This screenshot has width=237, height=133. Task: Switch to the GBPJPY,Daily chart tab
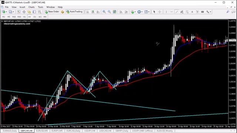pos(122,131)
